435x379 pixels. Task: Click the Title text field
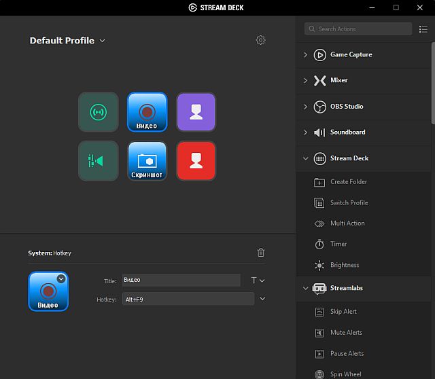(181, 281)
